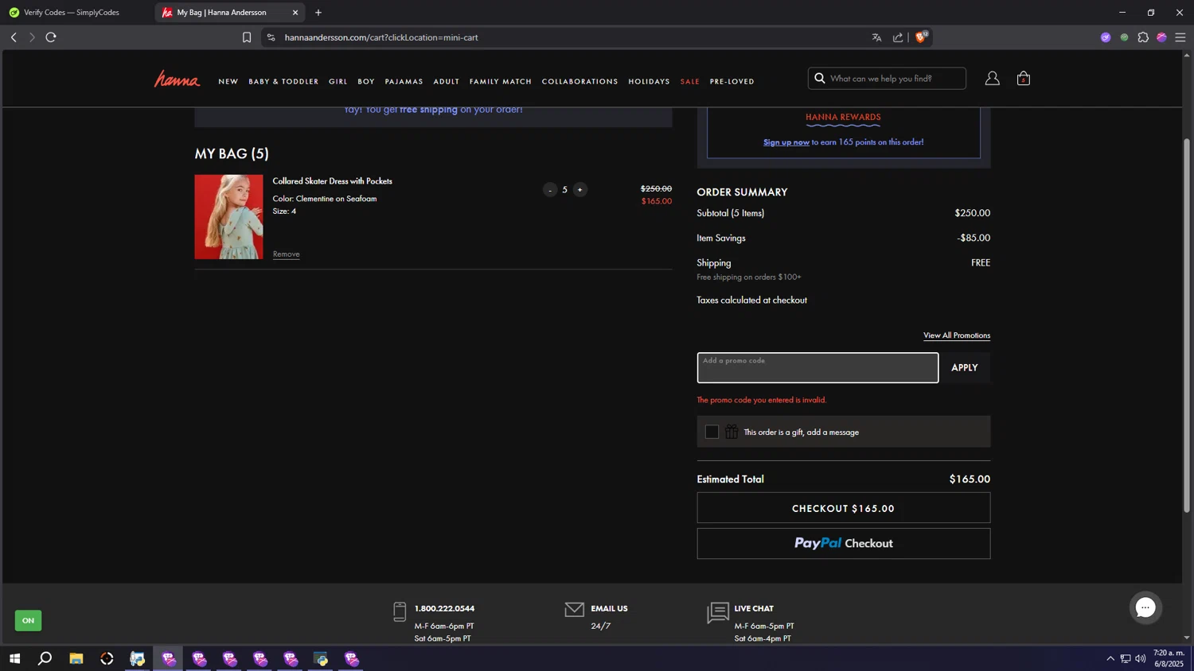This screenshot has width=1194, height=671.
Task: Open the skater dress product thumbnail
Action: [x=228, y=217]
